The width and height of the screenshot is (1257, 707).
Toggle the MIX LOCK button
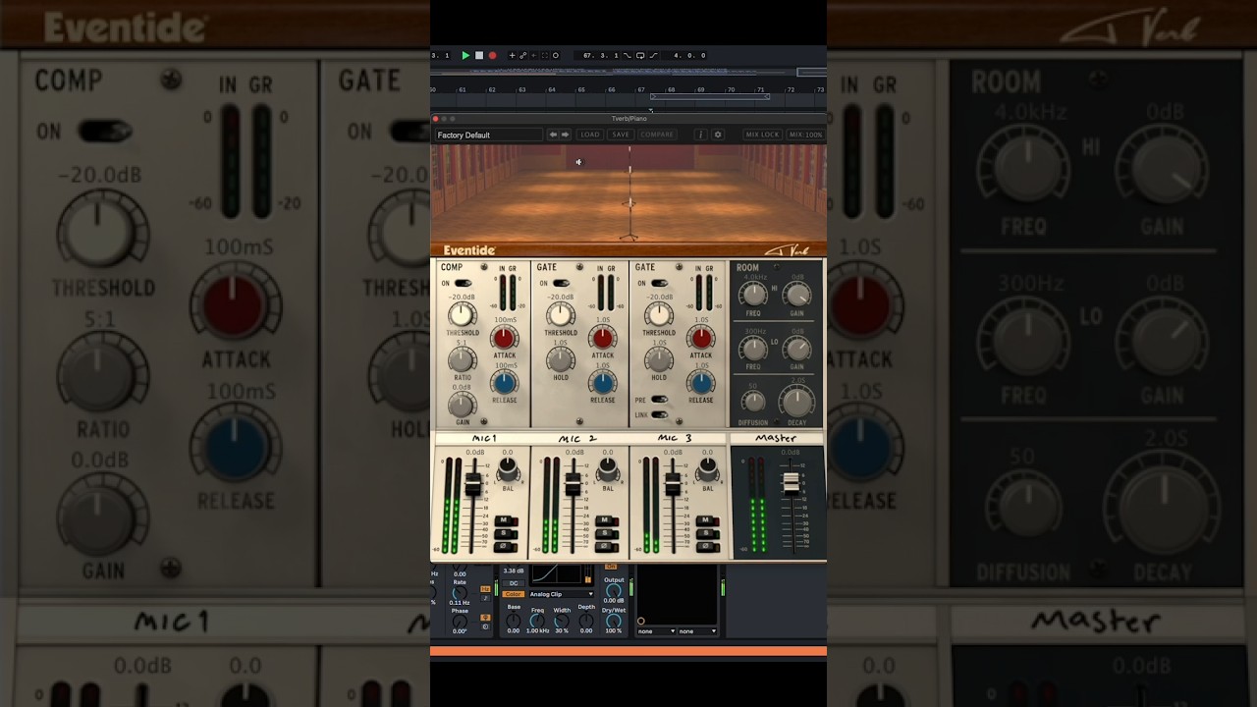coord(762,135)
